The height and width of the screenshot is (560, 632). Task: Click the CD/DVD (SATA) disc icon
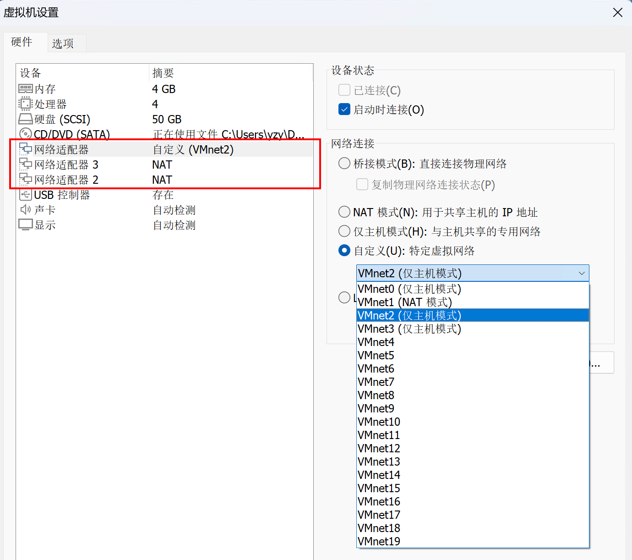(x=25, y=134)
